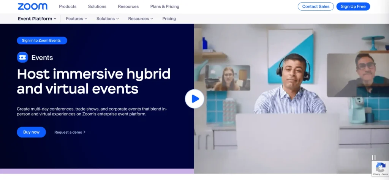Click the 'Create multi-day conferences' description paragraph

pyautogui.click(x=92, y=112)
